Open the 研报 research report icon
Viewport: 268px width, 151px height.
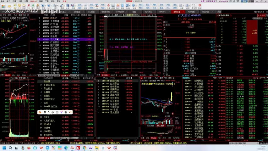pyautogui.click(x=123, y=7)
